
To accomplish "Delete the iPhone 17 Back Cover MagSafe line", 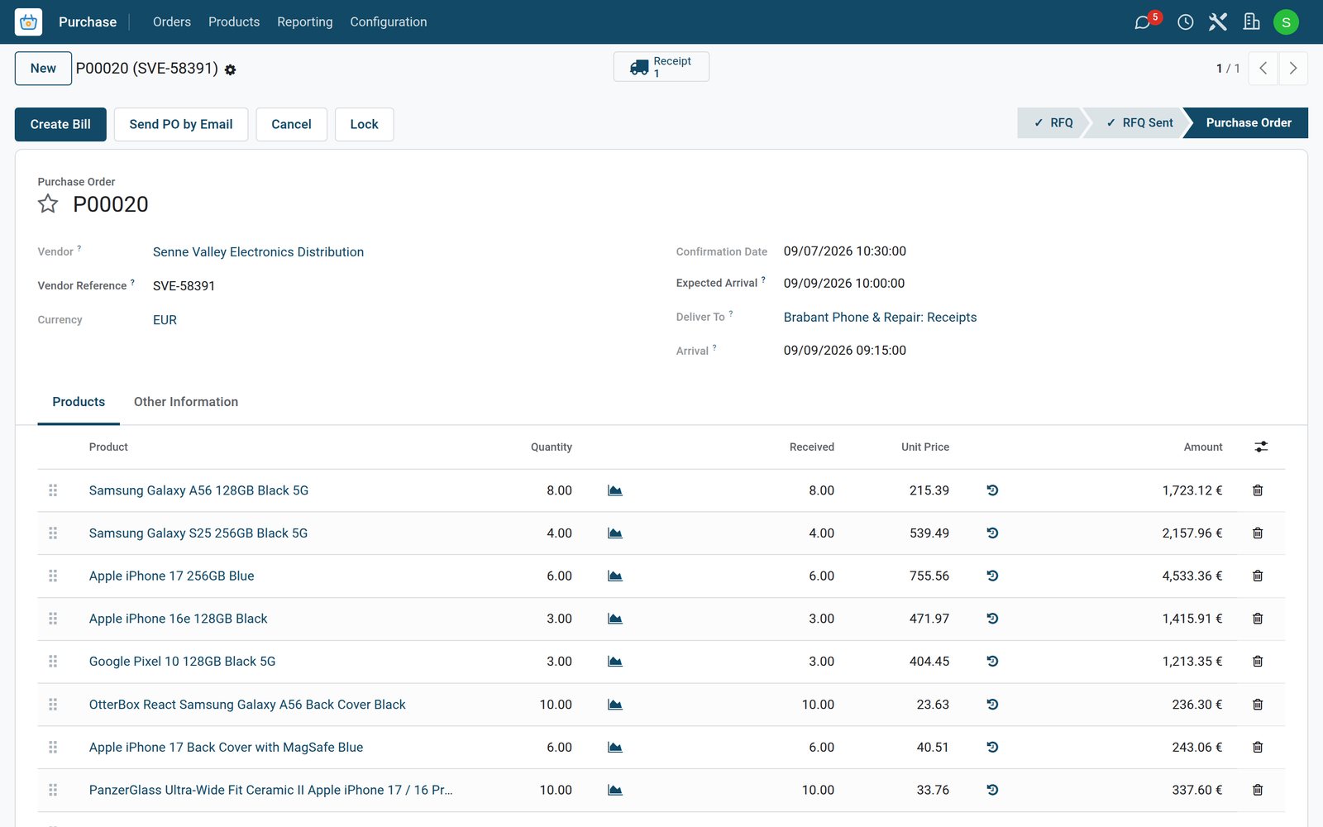I will [1258, 748].
